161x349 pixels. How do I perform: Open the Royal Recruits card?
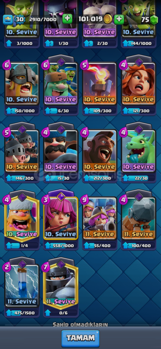click(x=100, y=218)
